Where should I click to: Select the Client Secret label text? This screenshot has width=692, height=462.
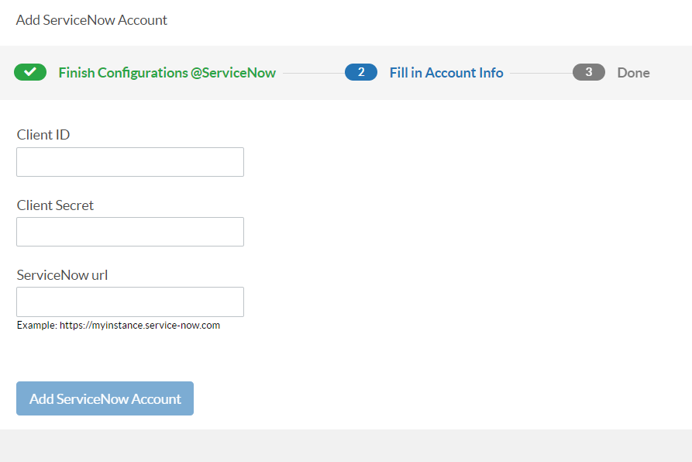54,205
